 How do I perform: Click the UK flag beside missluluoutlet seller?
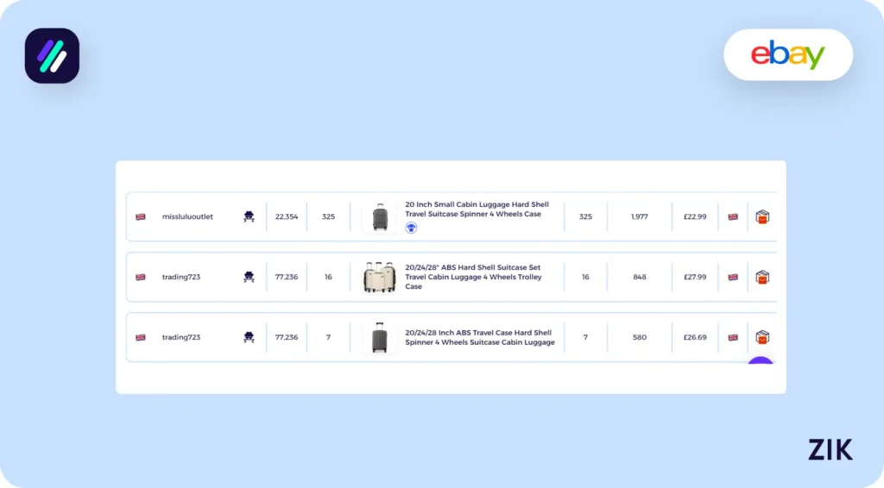[141, 217]
